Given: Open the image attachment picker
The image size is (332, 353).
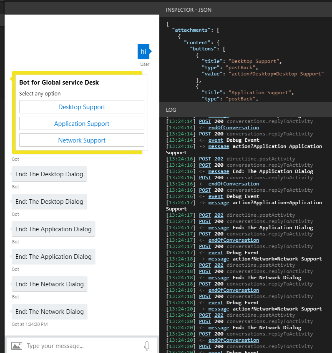Looking at the screenshot, I should click(x=17, y=345).
